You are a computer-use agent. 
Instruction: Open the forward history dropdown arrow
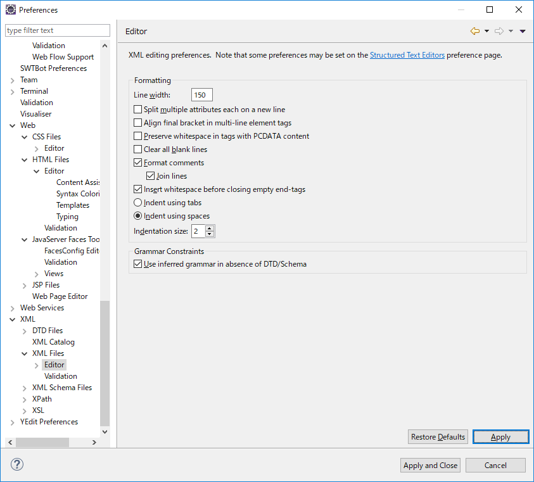coord(511,31)
